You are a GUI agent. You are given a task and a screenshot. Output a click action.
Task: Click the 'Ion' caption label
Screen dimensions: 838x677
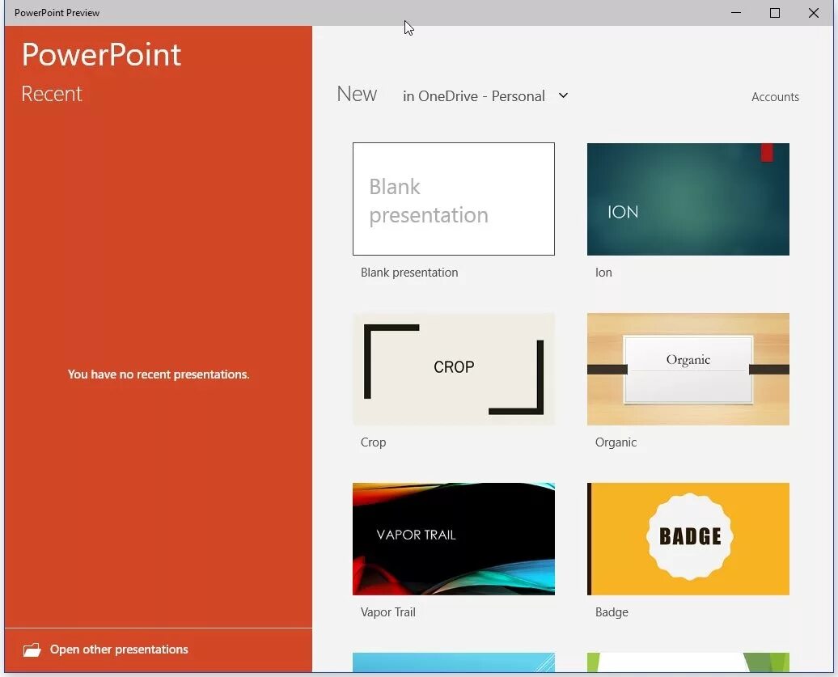click(603, 273)
